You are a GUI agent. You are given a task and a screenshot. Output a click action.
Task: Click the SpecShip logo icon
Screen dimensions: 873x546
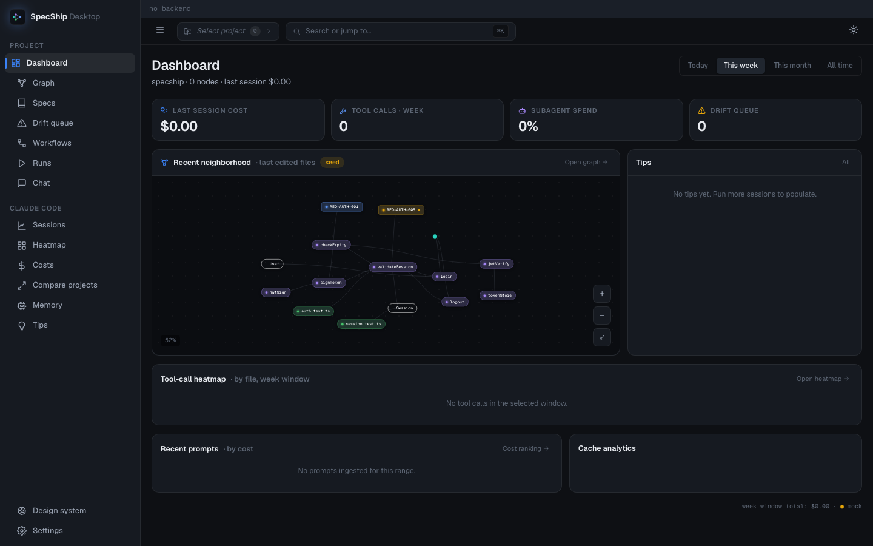(17, 17)
